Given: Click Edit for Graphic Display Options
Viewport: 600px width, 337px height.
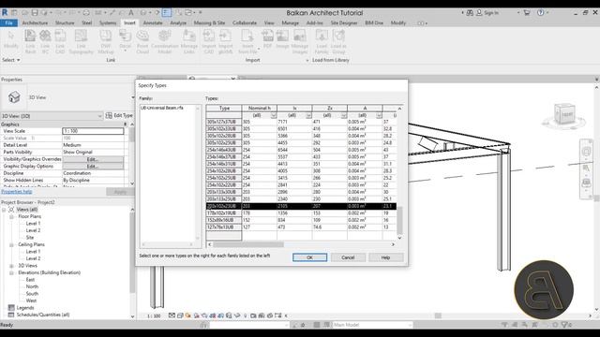Looking at the screenshot, I should (x=93, y=167).
